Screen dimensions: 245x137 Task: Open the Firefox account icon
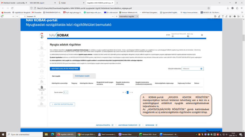pyautogui.click(x=233, y=8)
